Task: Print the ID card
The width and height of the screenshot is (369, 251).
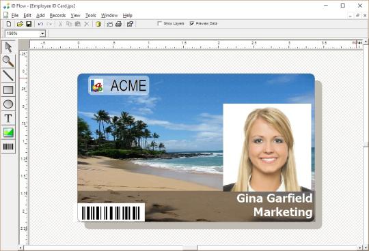Action: (x=119, y=24)
